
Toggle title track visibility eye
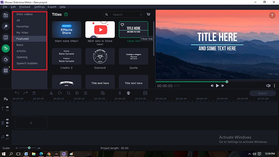7,107
